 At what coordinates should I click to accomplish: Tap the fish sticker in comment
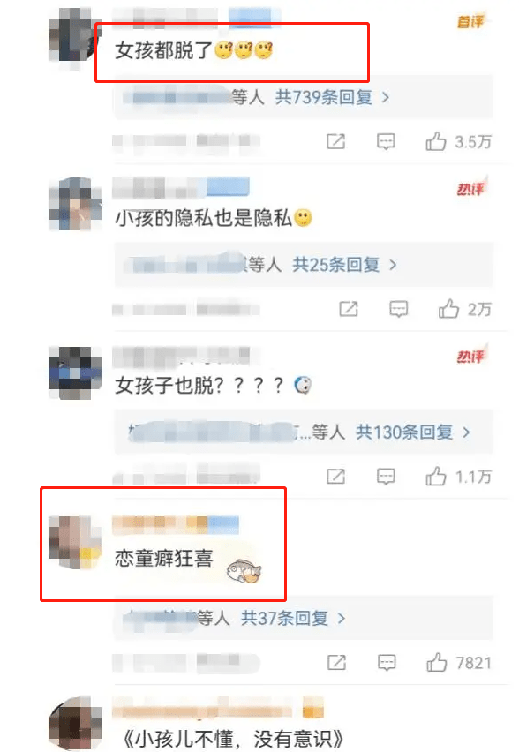pyautogui.click(x=244, y=571)
